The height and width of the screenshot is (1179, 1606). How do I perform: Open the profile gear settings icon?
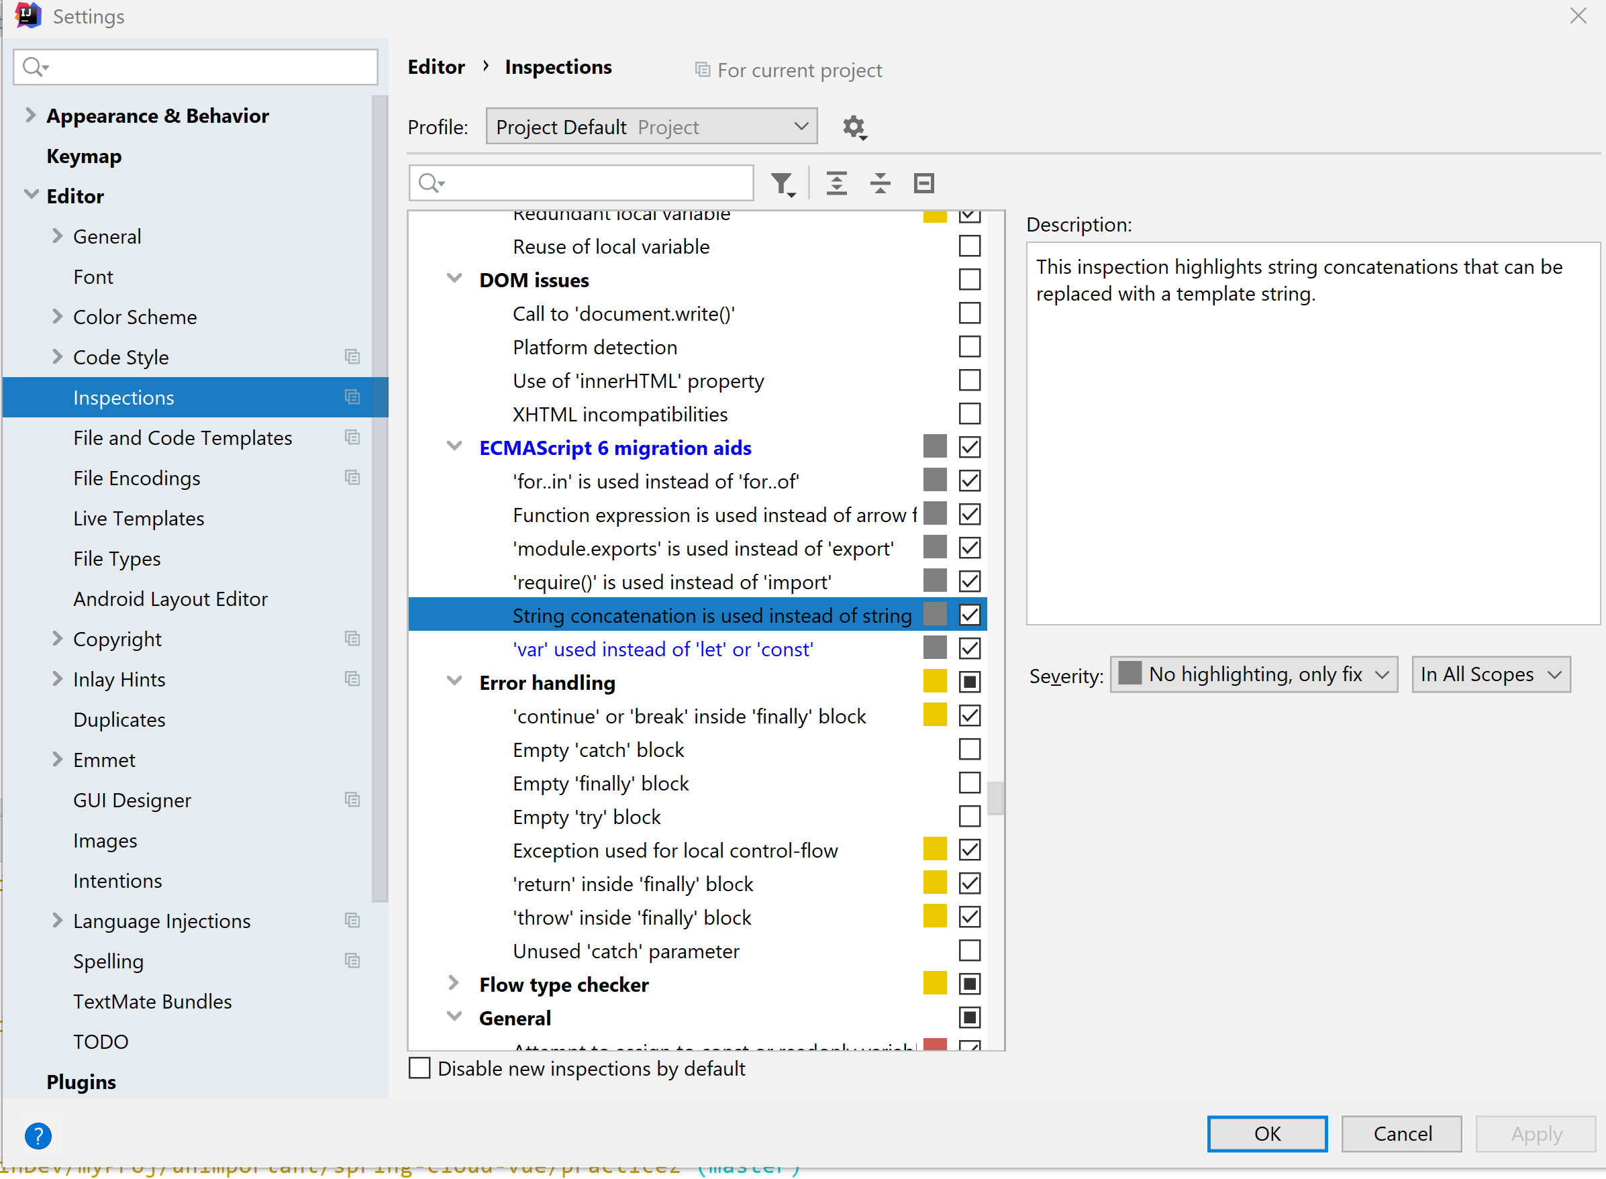tap(854, 127)
